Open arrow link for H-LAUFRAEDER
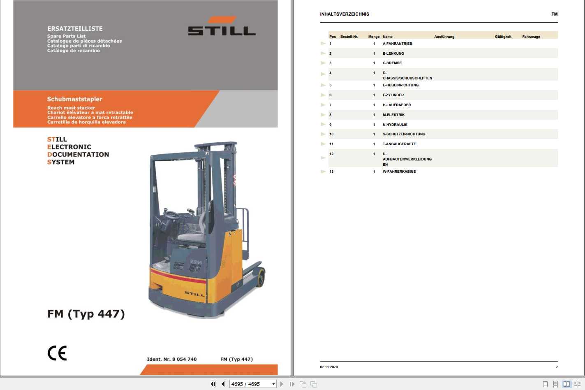 point(323,105)
